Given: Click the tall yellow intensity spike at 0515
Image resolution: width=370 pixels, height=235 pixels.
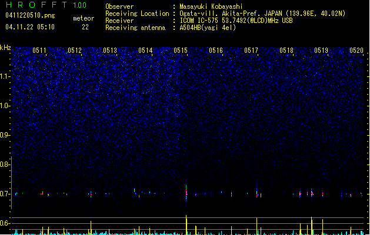Looking at the screenshot, I should coord(186,225).
